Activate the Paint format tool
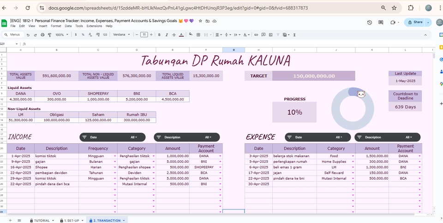Image resolution: width=443 pixels, height=223 pixels. point(50,35)
